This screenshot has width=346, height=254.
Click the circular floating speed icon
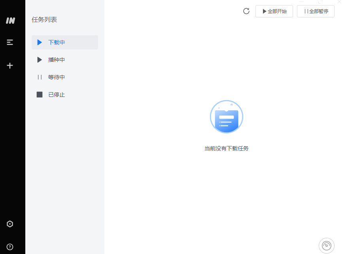tap(326, 245)
